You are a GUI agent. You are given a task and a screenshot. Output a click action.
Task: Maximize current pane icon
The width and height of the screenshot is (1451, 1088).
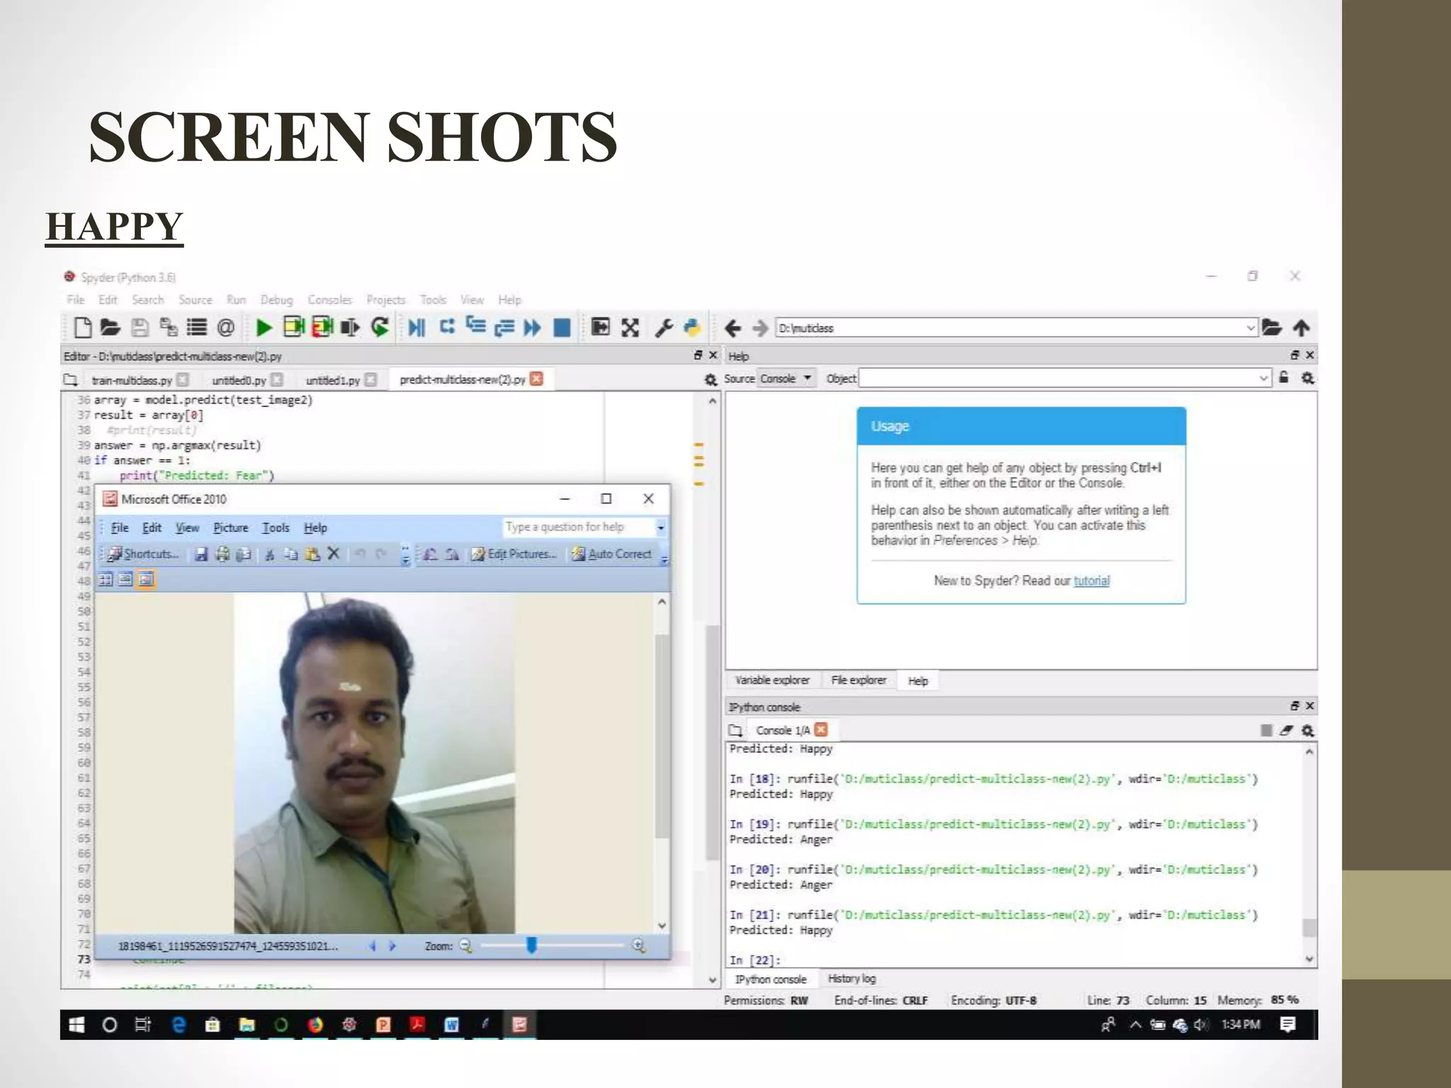(x=600, y=327)
